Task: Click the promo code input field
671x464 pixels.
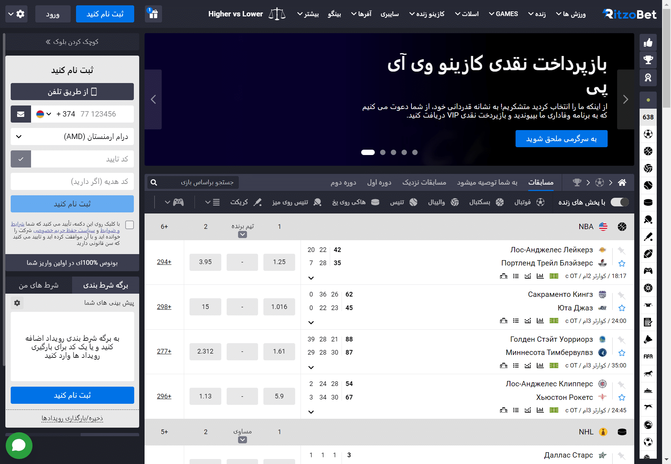Action: point(72,181)
